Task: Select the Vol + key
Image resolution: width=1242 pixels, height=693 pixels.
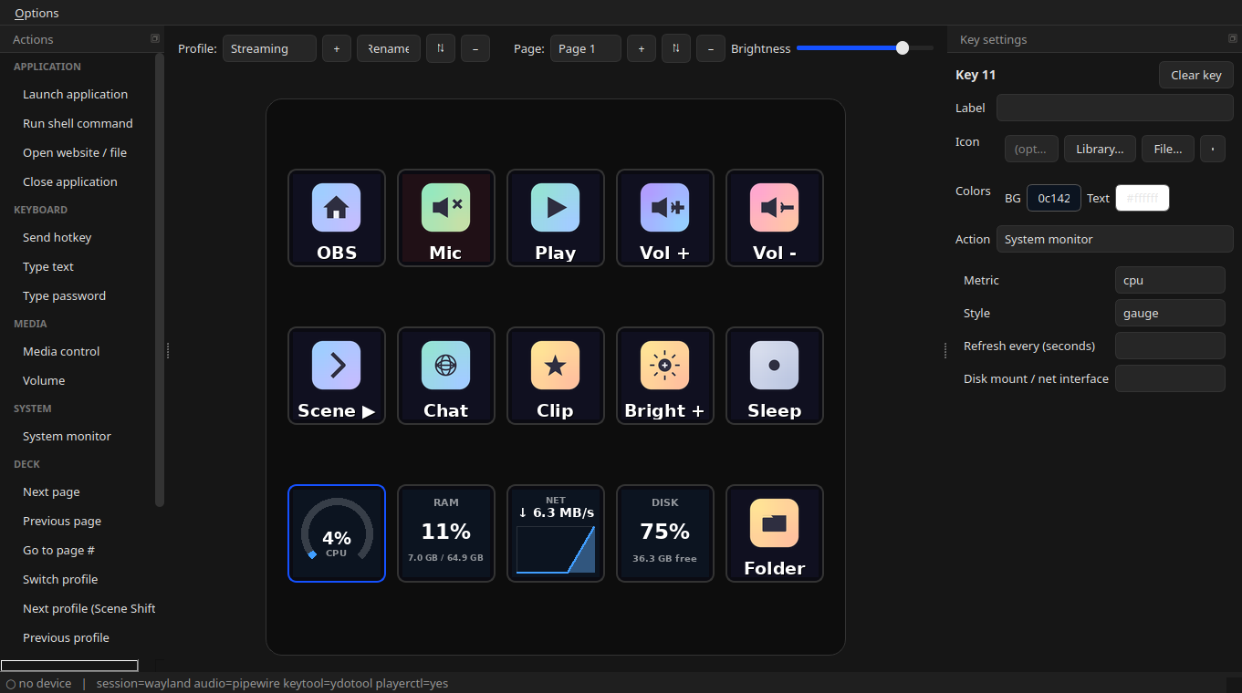Action: click(x=665, y=218)
